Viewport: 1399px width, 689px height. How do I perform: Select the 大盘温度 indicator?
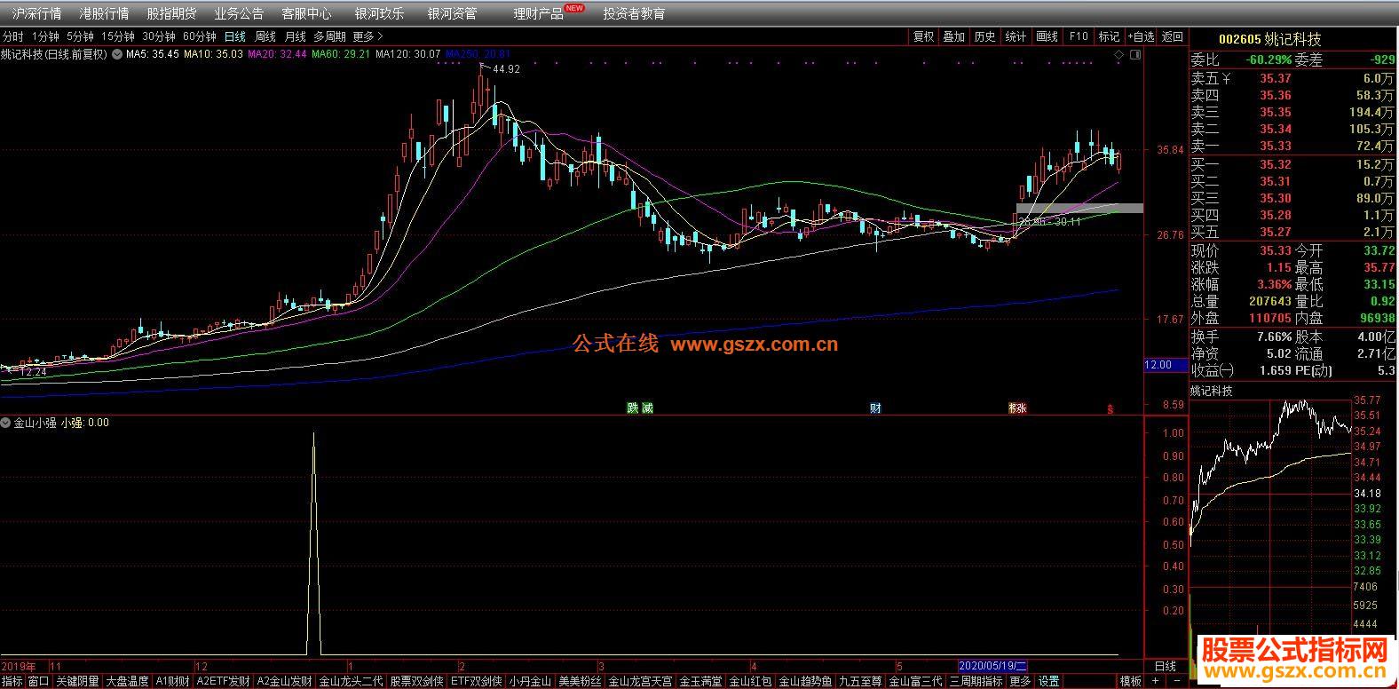click(128, 681)
